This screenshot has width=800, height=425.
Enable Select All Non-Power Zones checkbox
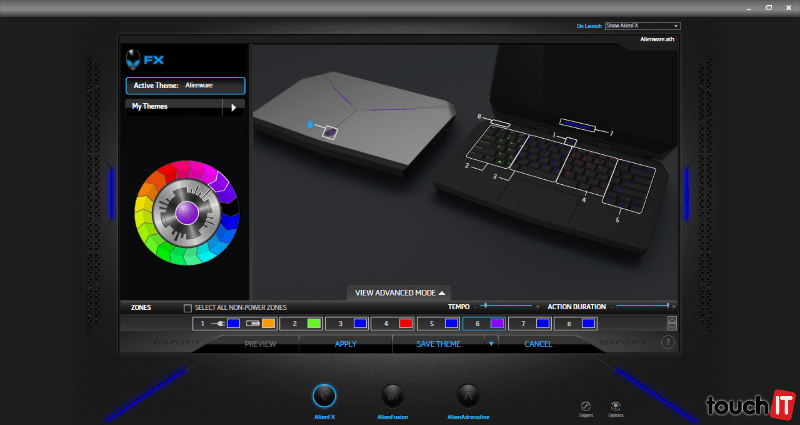pos(187,308)
